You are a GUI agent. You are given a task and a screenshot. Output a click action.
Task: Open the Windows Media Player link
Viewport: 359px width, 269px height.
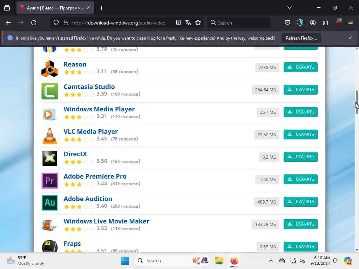point(99,109)
